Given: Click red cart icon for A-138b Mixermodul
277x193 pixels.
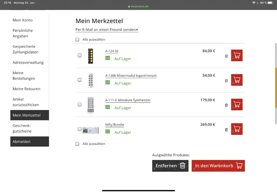Looking at the screenshot, I should [237, 80].
